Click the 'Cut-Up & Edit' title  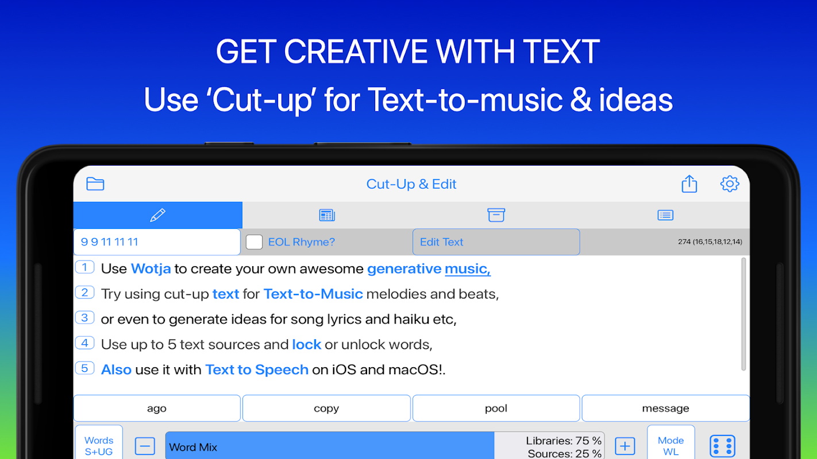click(411, 184)
